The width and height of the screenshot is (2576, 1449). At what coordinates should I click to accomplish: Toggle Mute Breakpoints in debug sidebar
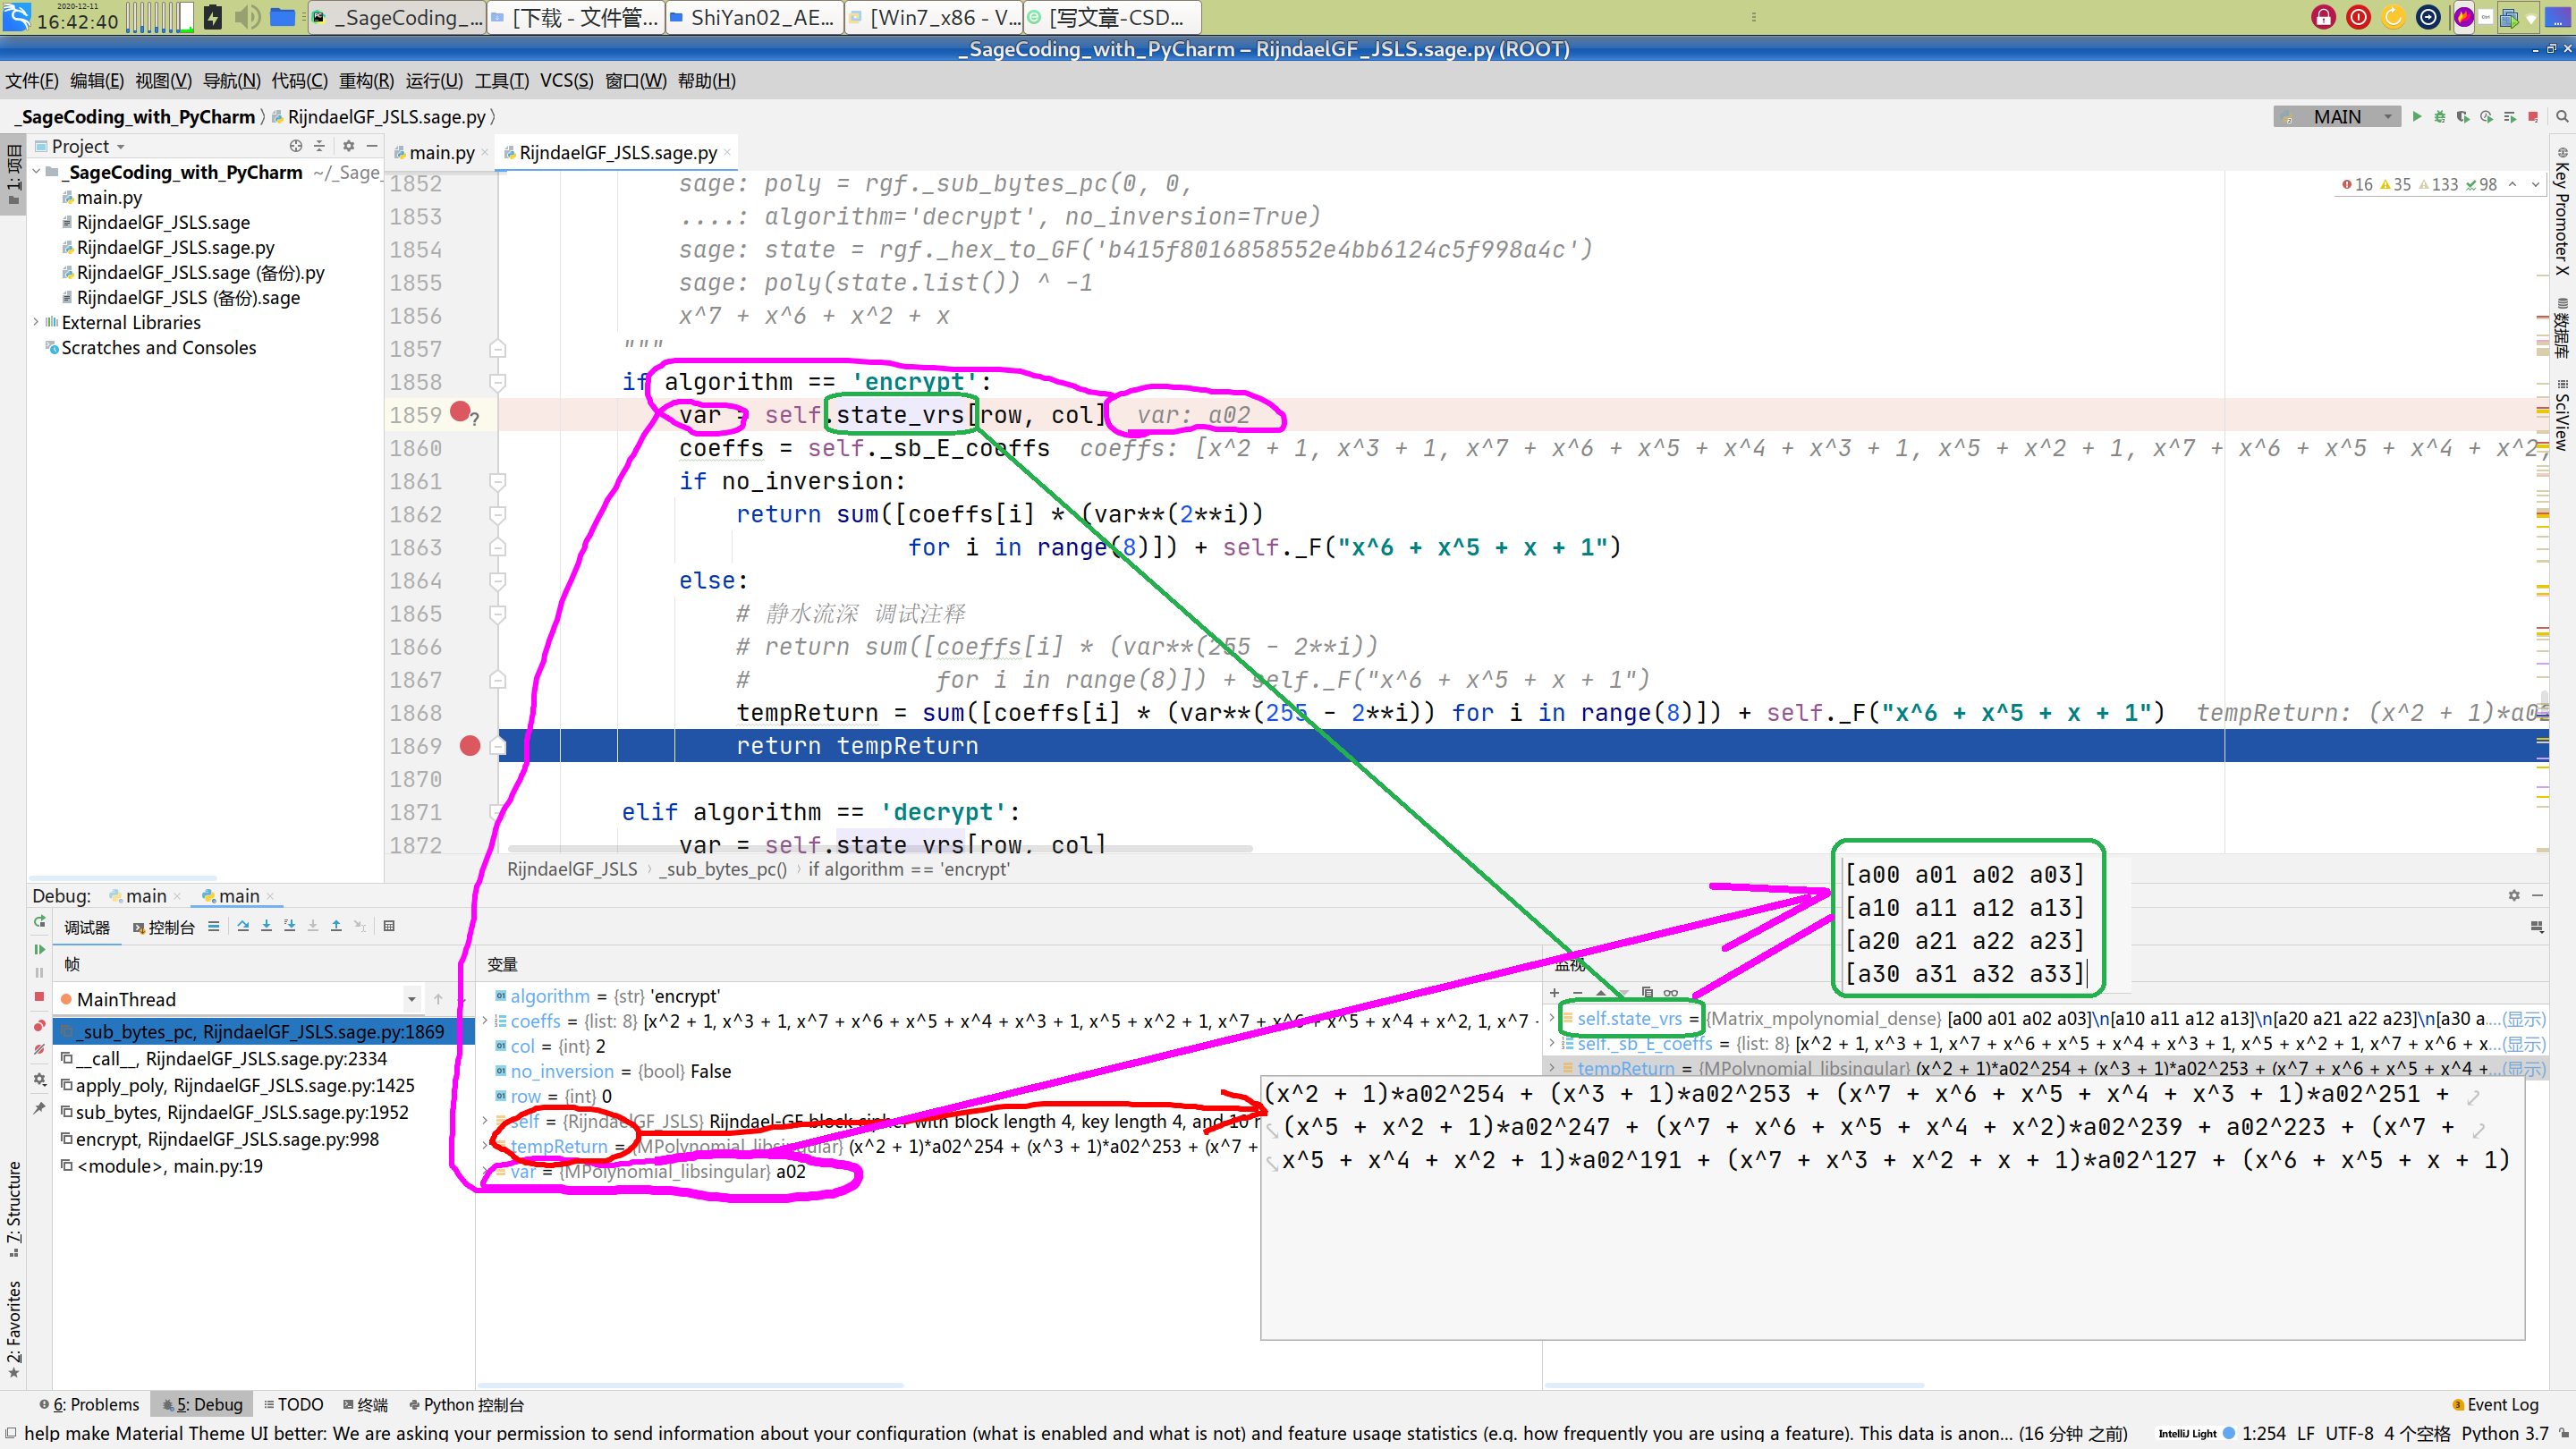coord(39,1050)
